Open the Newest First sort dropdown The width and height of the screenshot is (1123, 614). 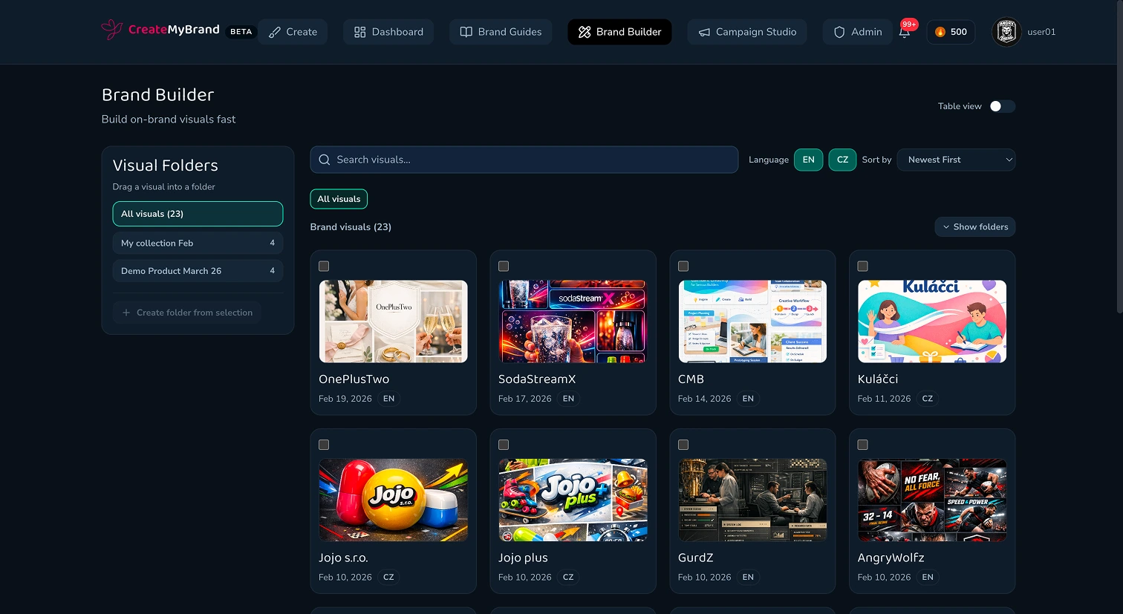[x=956, y=160]
